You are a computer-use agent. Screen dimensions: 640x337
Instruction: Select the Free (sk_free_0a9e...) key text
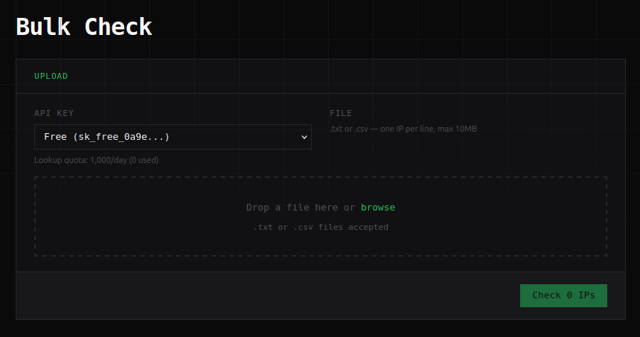pos(106,137)
